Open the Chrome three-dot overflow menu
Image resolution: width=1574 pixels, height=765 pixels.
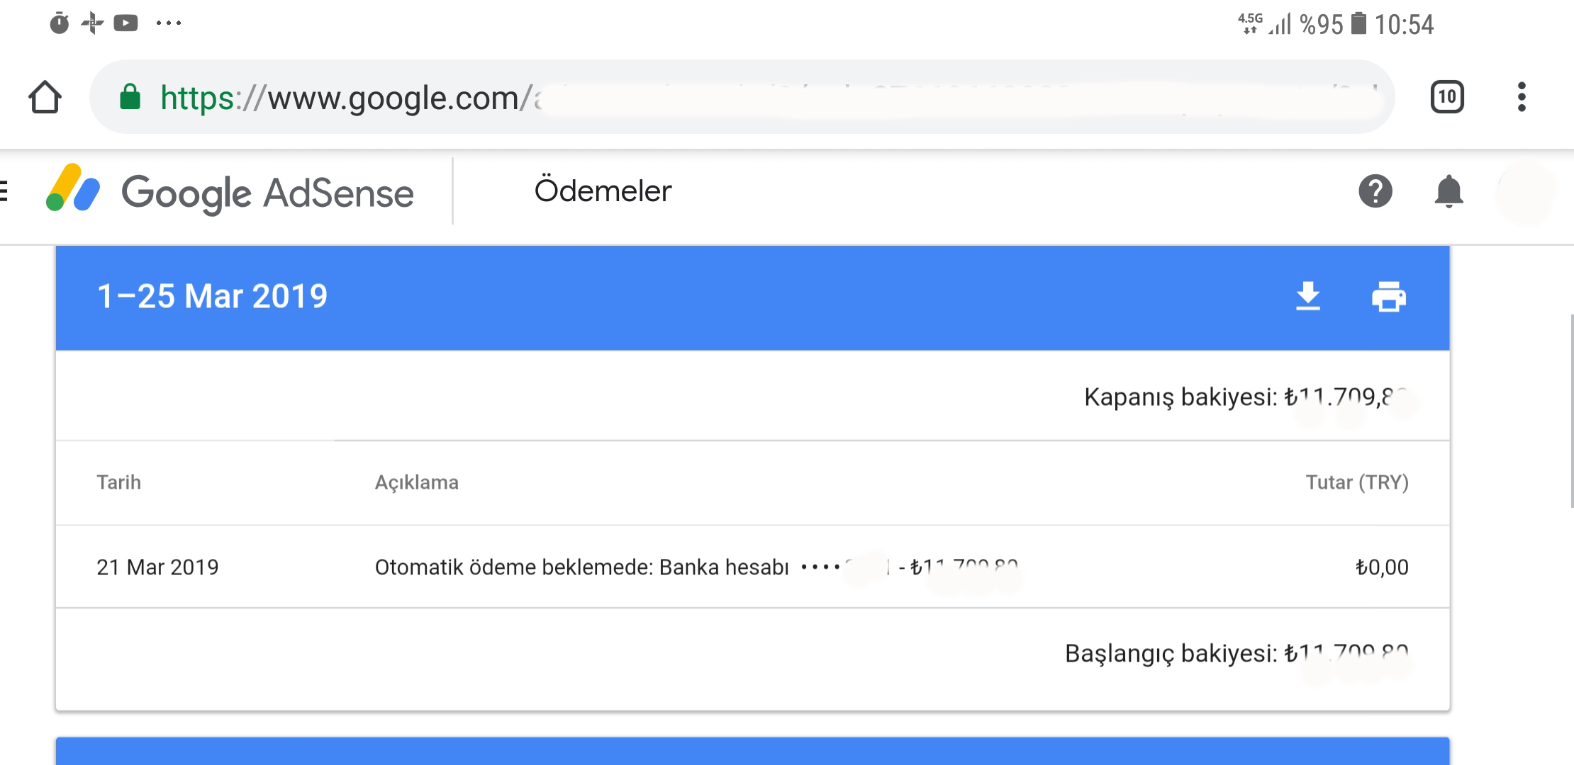coord(1522,97)
